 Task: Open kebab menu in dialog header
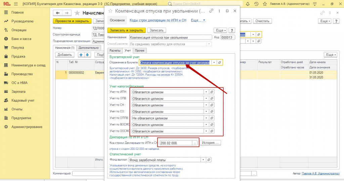(x=219, y=11)
